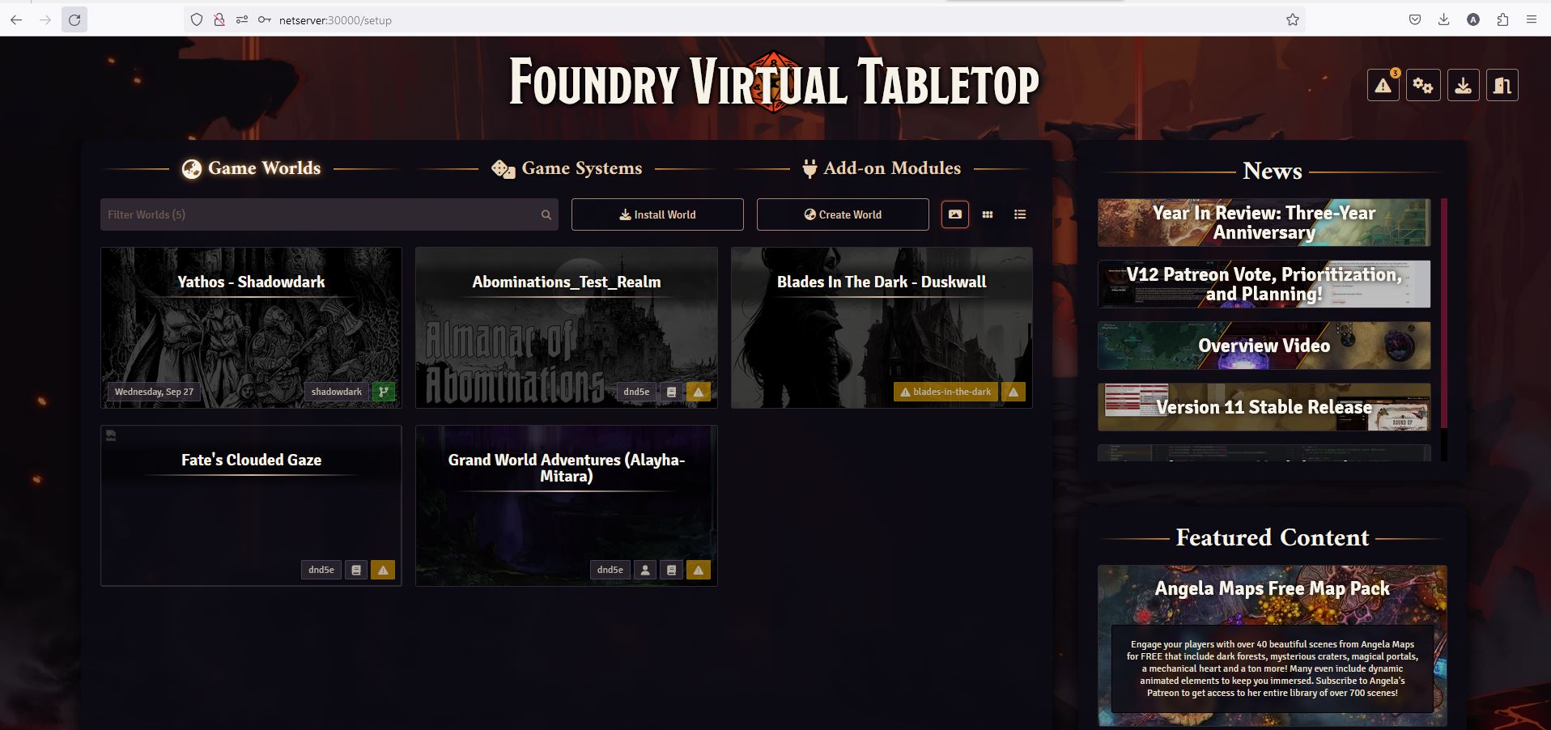Viewport: 1551px width, 730px height.
Task: Click the Install World button
Action: (x=657, y=214)
